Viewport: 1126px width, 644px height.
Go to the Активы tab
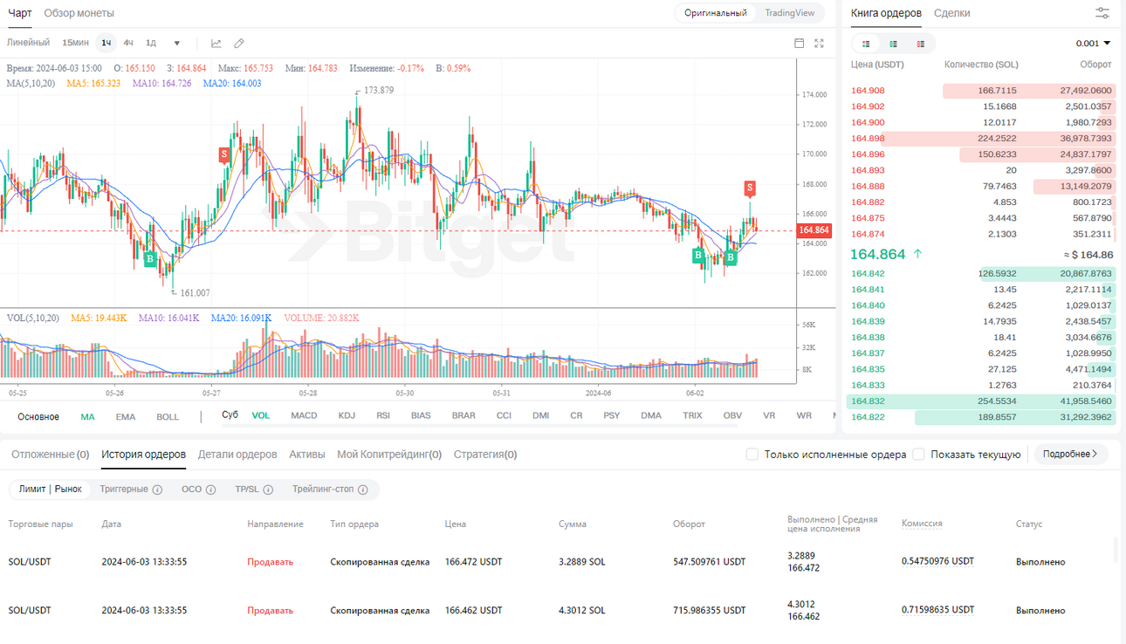click(307, 454)
